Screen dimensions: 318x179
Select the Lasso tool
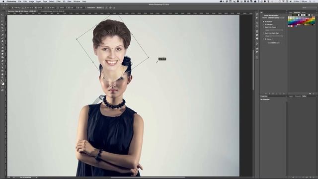[x=2, y=21]
